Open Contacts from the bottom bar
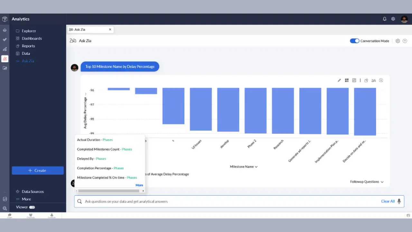This screenshot has height=232, width=412. [x=51, y=215]
